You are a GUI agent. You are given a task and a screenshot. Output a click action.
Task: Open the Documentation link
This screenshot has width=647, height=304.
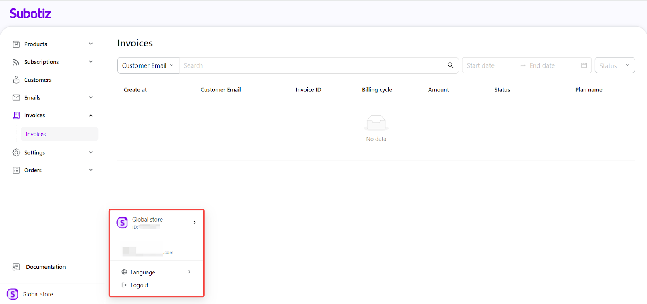point(45,267)
